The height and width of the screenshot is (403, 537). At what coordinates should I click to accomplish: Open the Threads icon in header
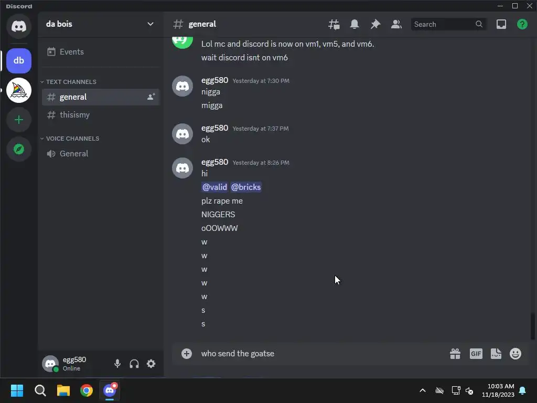(334, 24)
